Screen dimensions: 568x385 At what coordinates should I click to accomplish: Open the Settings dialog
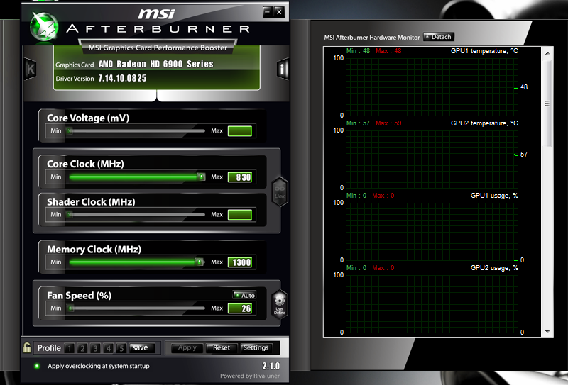tap(256, 347)
